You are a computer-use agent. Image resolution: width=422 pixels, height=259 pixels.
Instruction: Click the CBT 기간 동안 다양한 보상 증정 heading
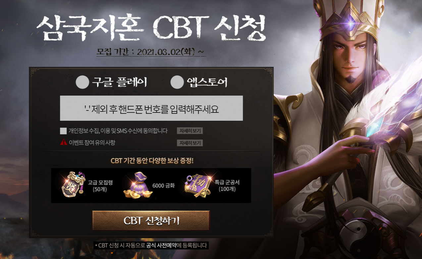[152, 161]
